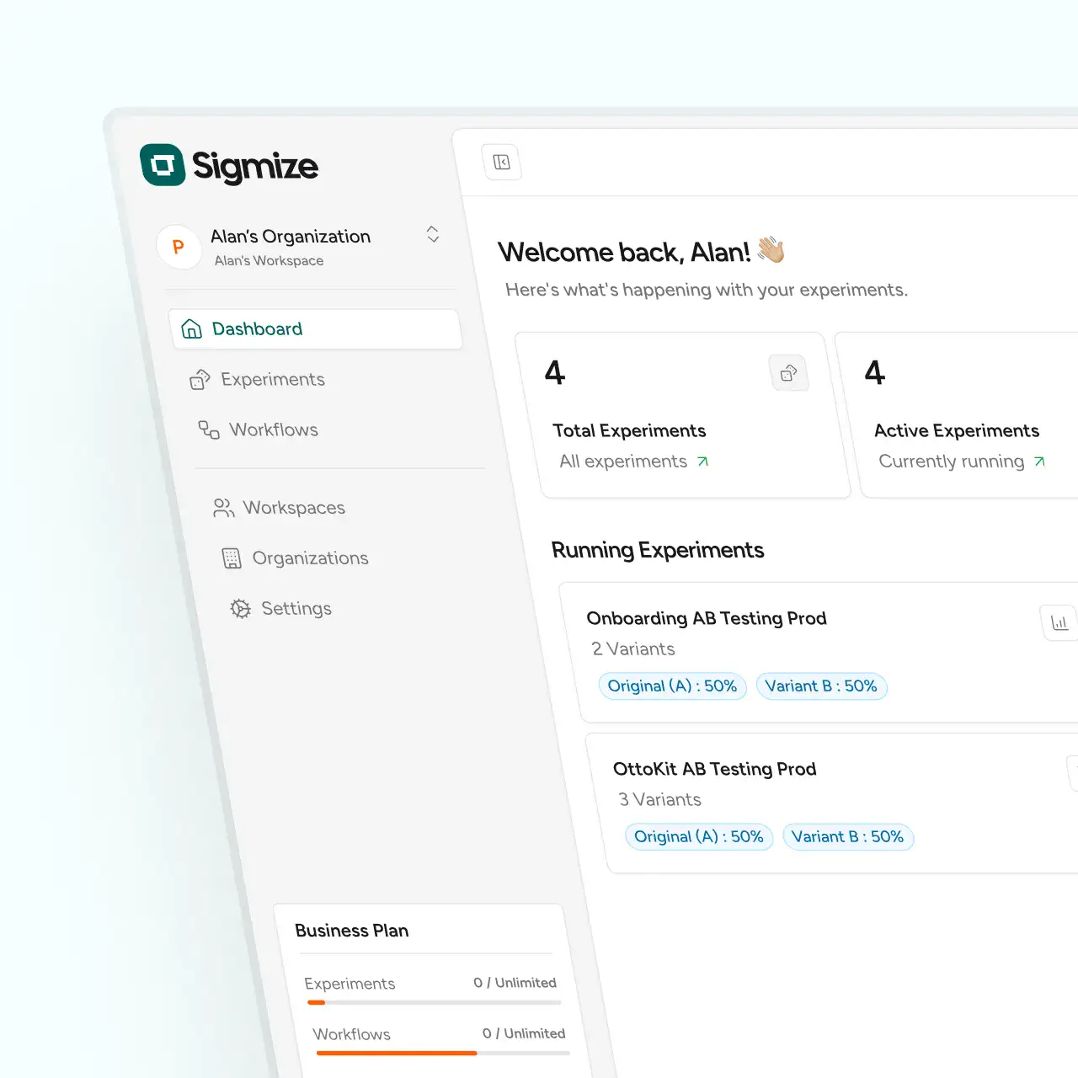Click the waving hand emoji
Screen dimensions: 1078x1078
771,249
